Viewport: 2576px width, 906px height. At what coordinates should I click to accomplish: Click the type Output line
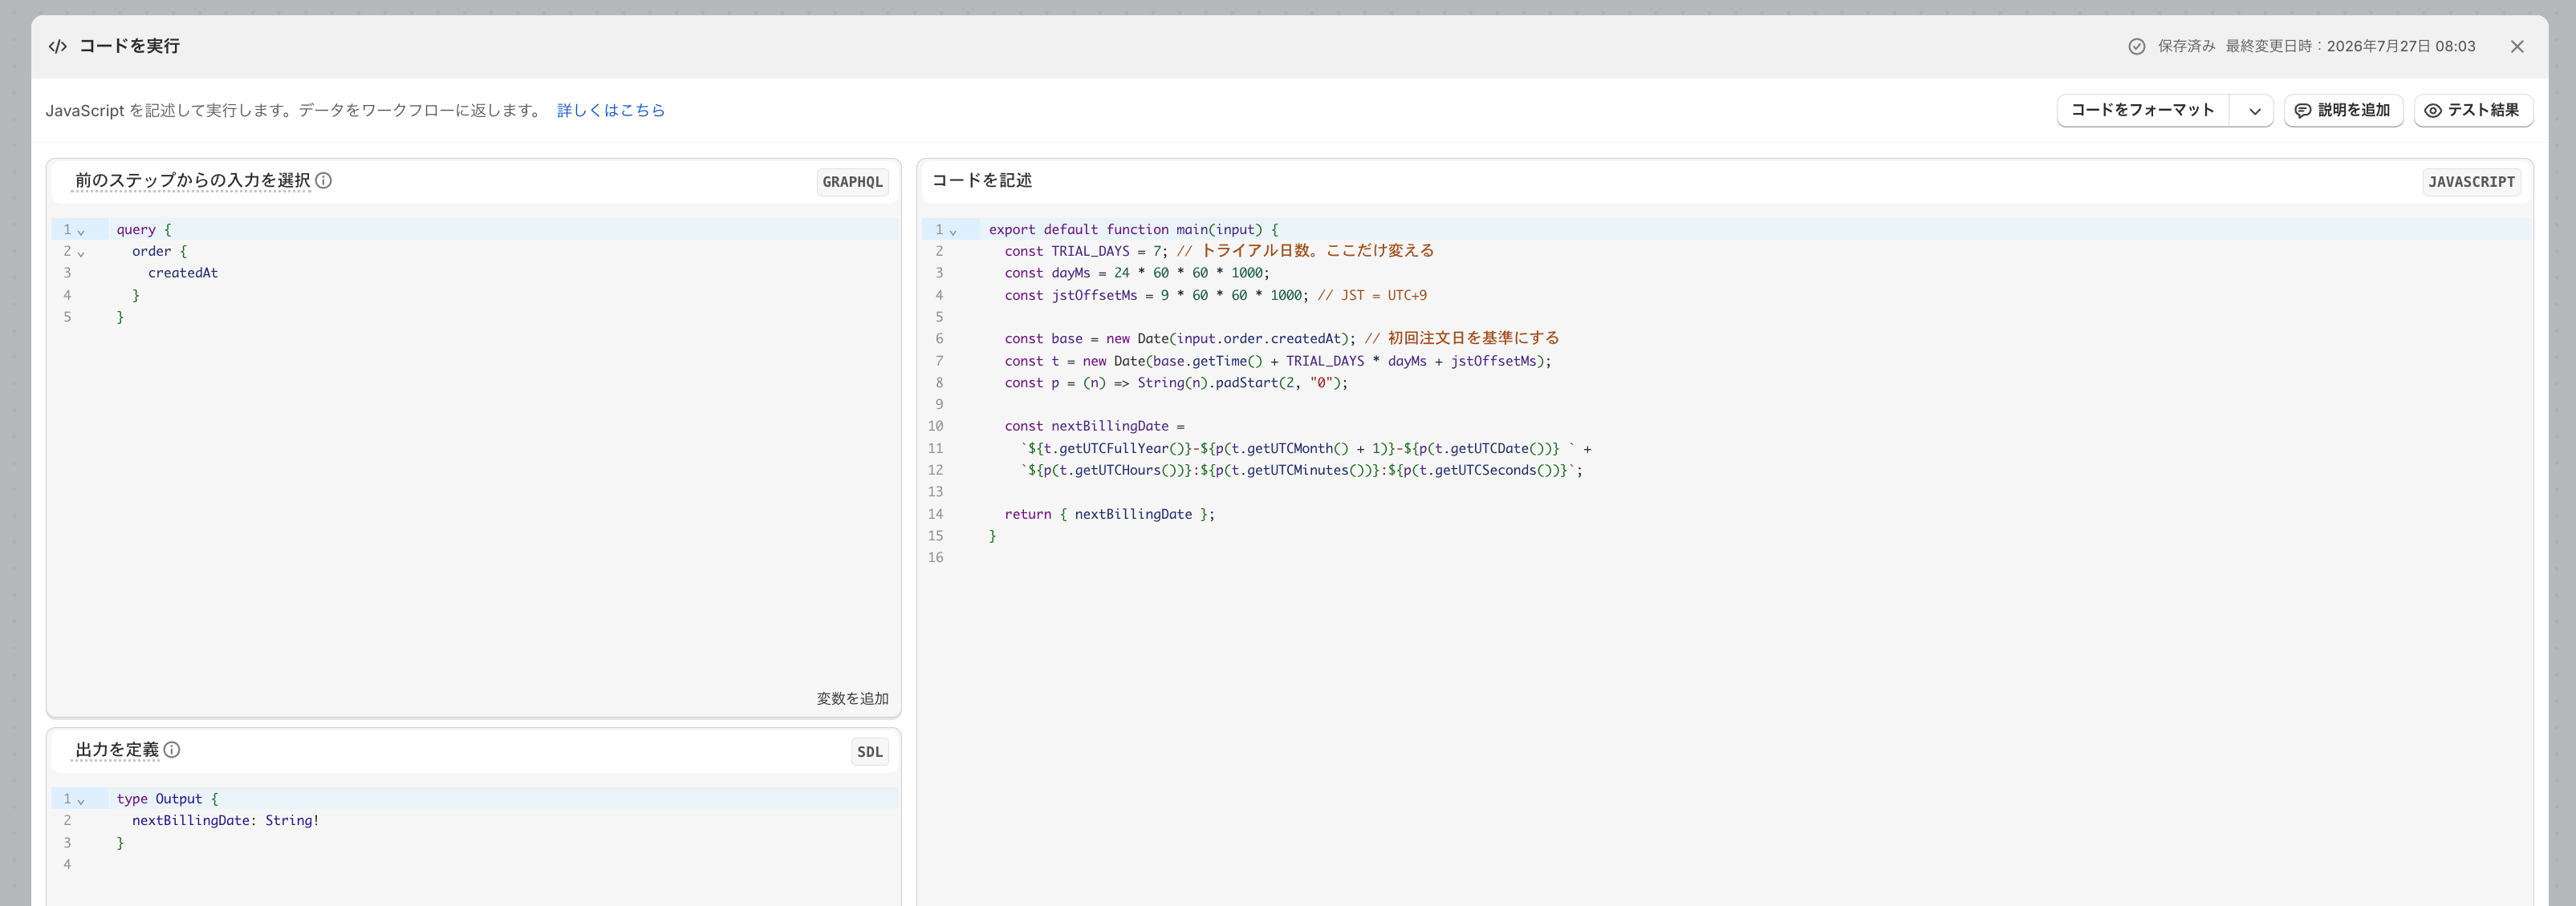coord(167,798)
